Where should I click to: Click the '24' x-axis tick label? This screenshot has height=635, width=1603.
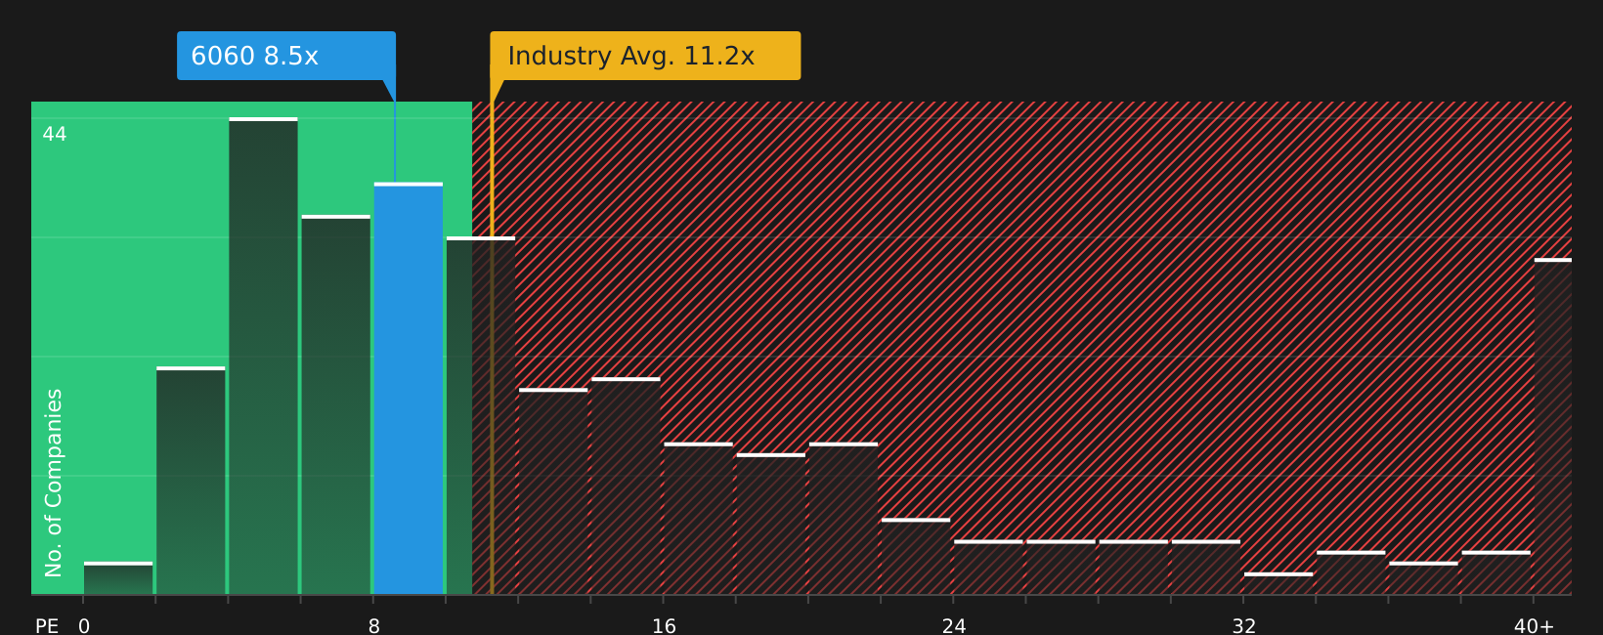(x=954, y=626)
